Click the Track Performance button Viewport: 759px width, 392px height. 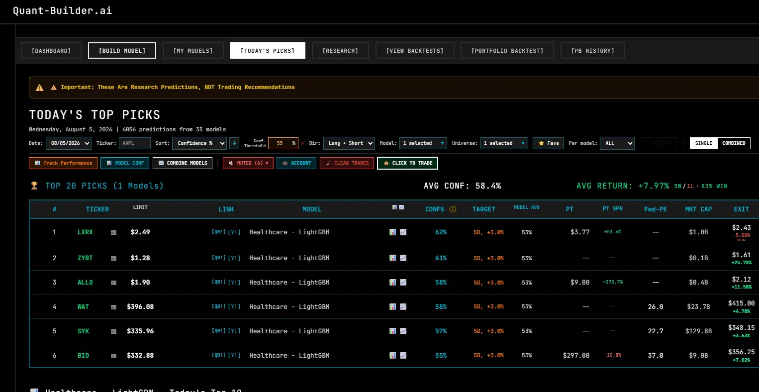pos(63,163)
